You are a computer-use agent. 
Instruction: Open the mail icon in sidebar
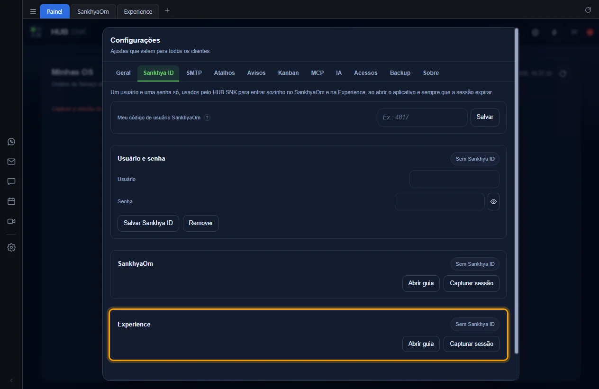click(11, 162)
